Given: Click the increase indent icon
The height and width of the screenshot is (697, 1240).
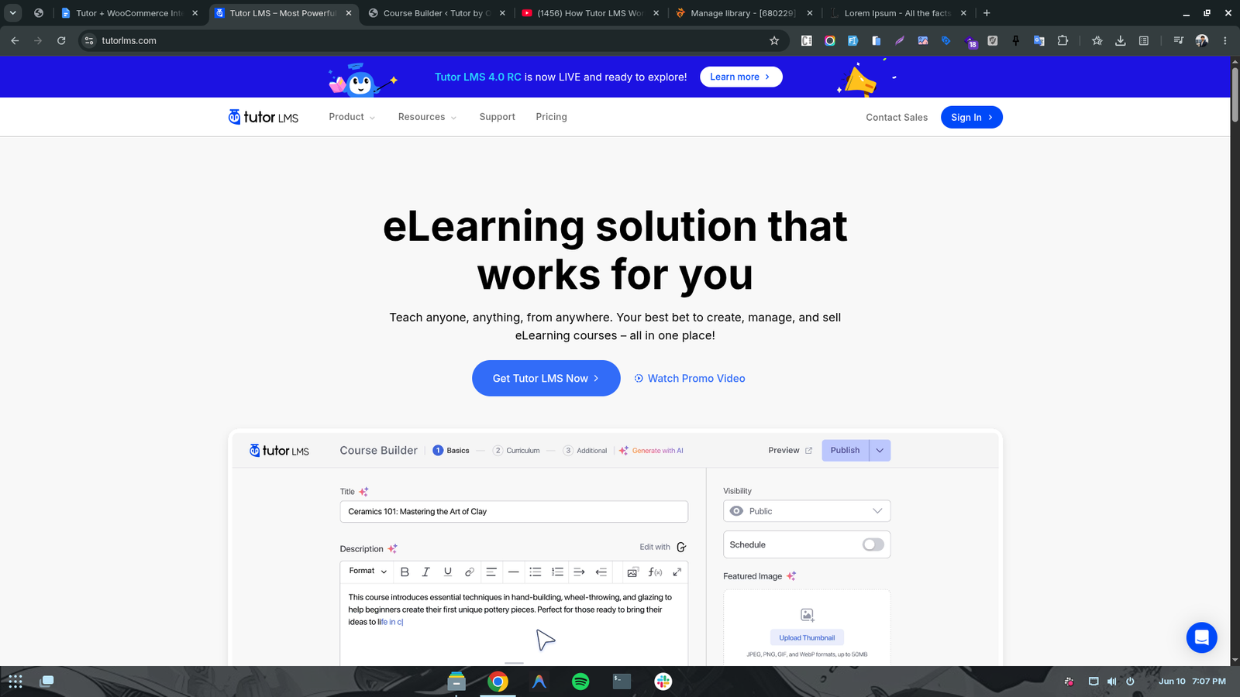Looking at the screenshot, I should [x=579, y=572].
